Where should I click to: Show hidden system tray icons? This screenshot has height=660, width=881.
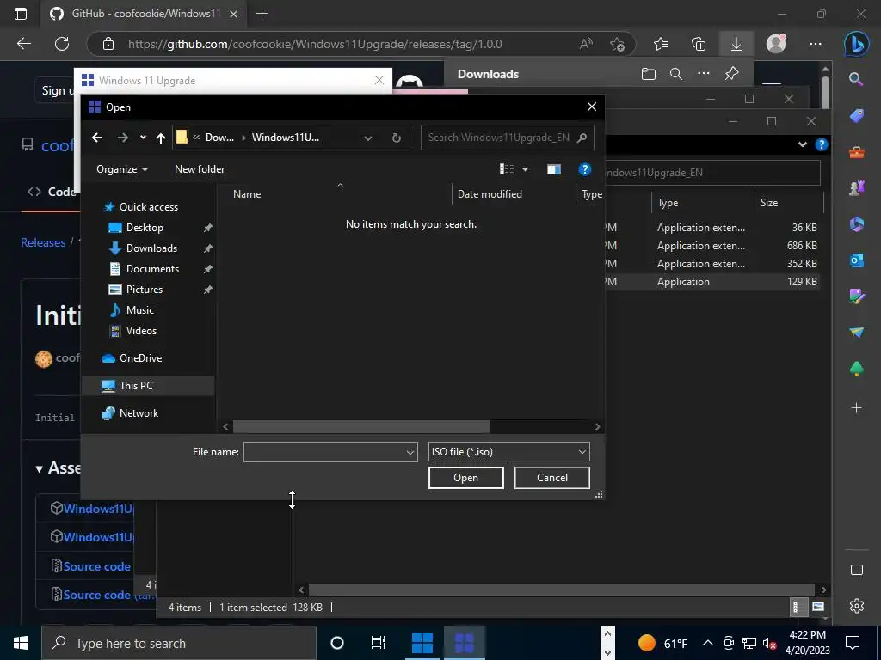(x=708, y=643)
